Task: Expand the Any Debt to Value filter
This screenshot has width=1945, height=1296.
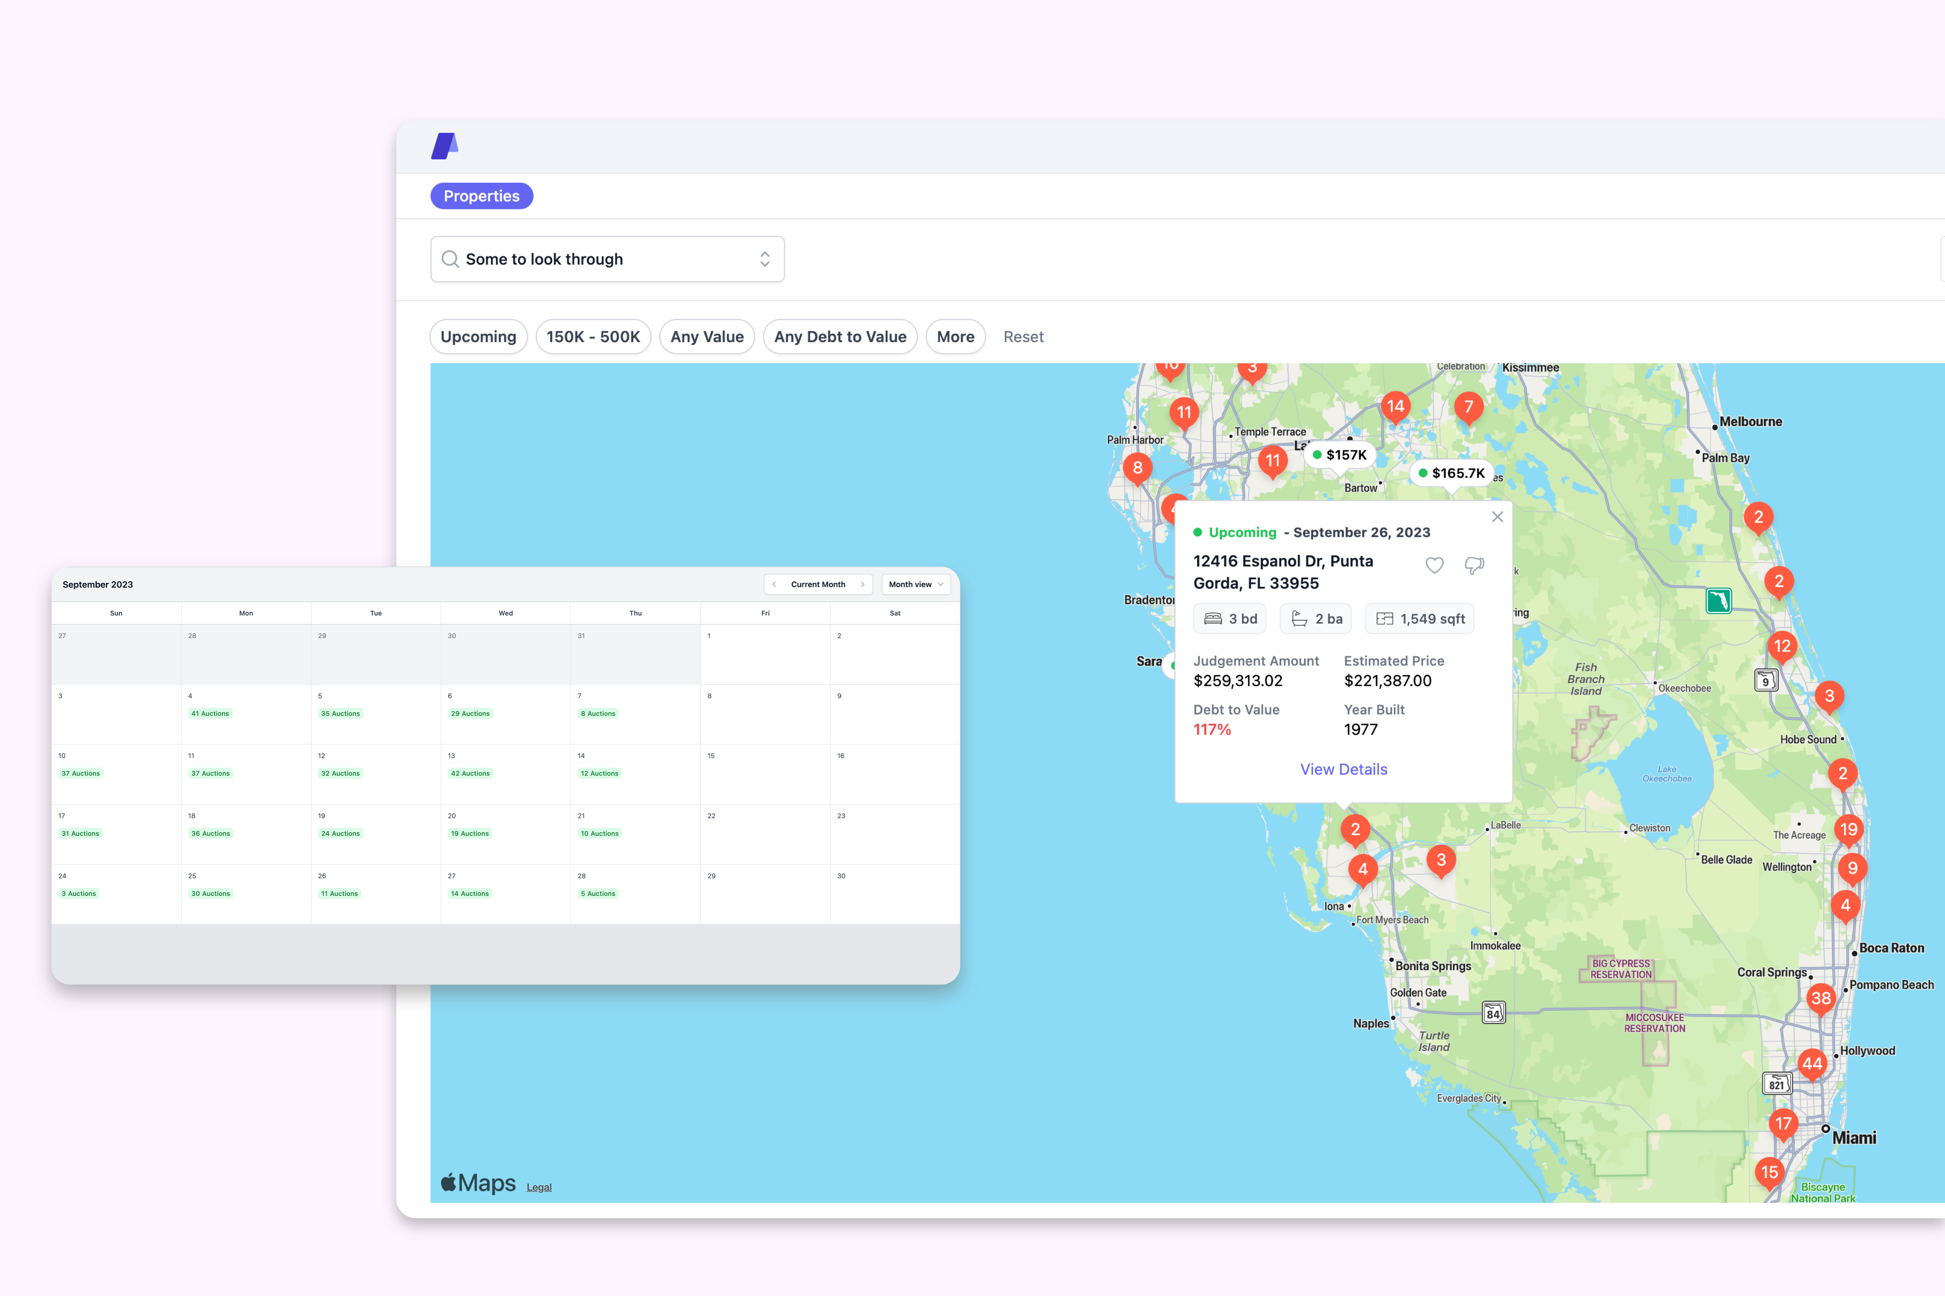Action: (x=840, y=336)
